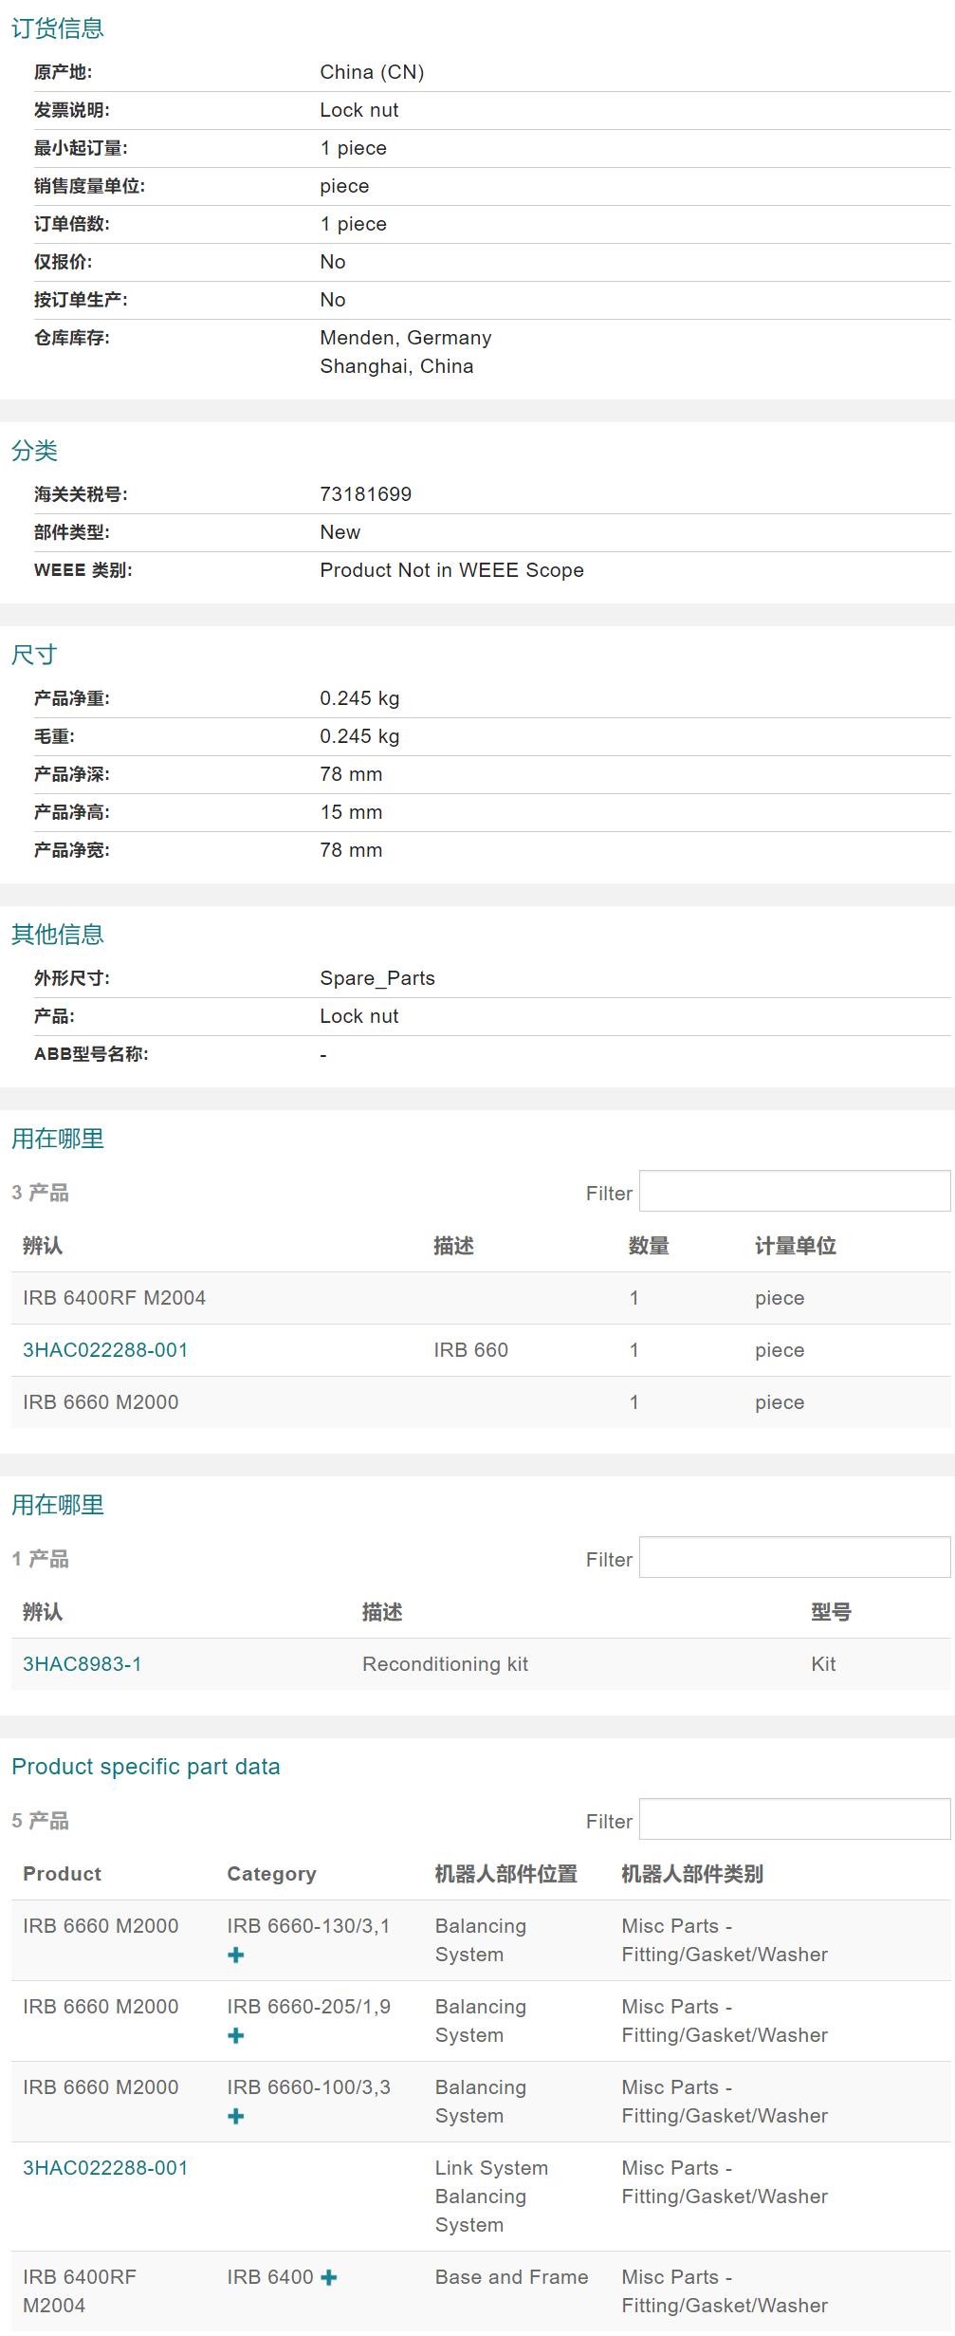
Task: Expand the plus icon under IRB 6660-130/3,1
Action: (236, 1955)
